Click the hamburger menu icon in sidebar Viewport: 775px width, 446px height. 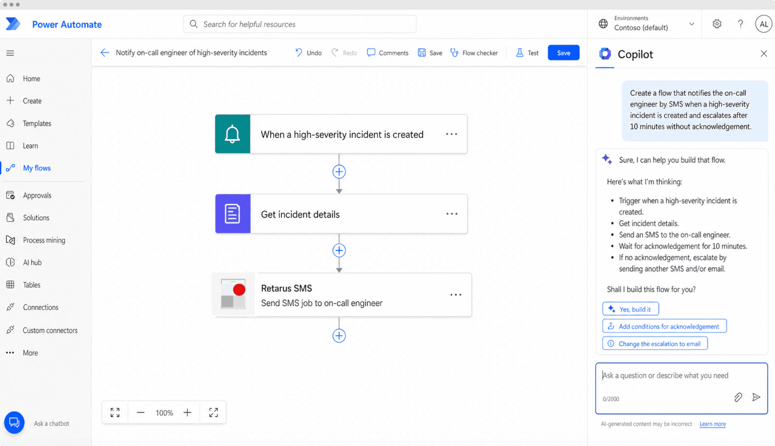10,53
